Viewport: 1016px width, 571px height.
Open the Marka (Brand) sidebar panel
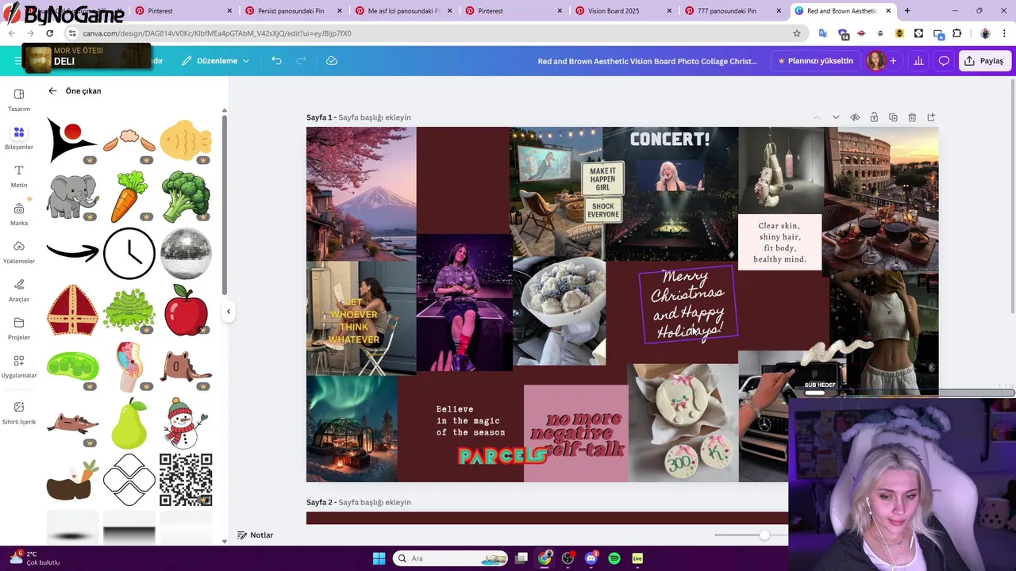tap(18, 213)
